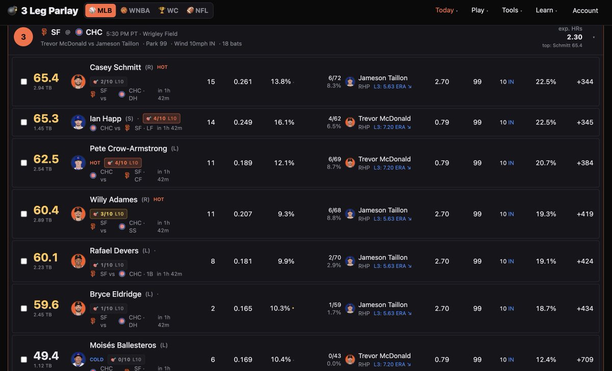Check the box for Ian Happ

point(24,122)
